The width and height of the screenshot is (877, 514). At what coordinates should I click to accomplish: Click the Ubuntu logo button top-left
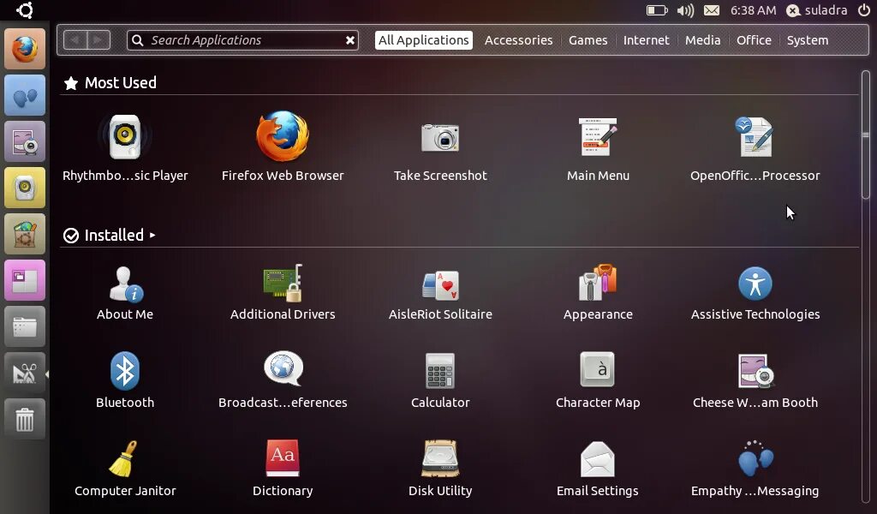[x=24, y=10]
